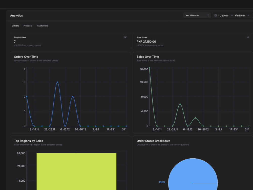253x190 pixels.
Task: Click the 28,000 axis label on regions chart
Action: pos(21,153)
